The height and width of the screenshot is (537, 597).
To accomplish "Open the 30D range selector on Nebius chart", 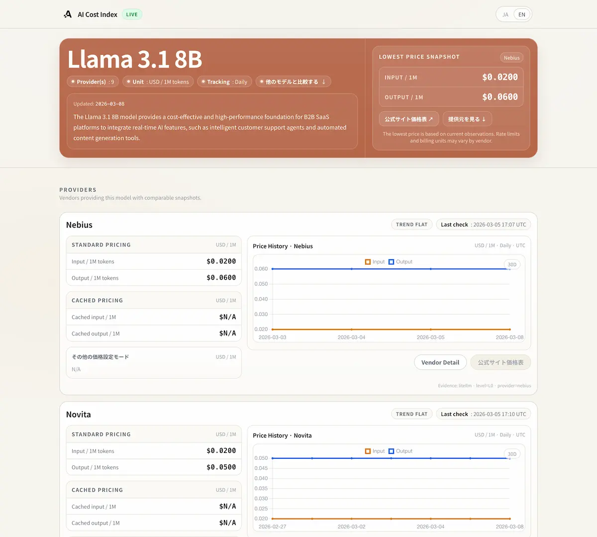I will (x=512, y=264).
